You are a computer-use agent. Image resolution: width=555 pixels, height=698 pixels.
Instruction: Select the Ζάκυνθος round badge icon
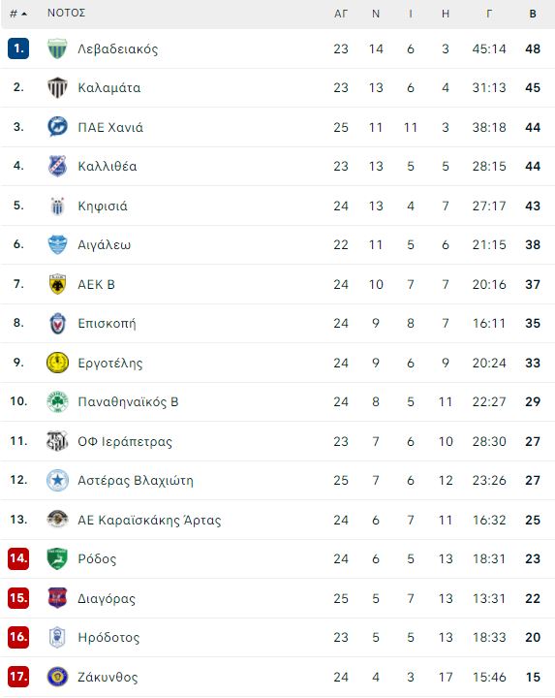(57, 677)
